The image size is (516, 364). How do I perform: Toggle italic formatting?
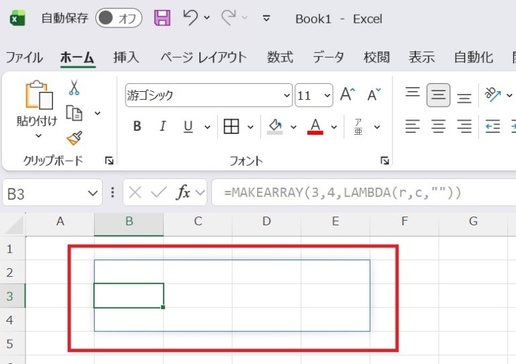(162, 126)
